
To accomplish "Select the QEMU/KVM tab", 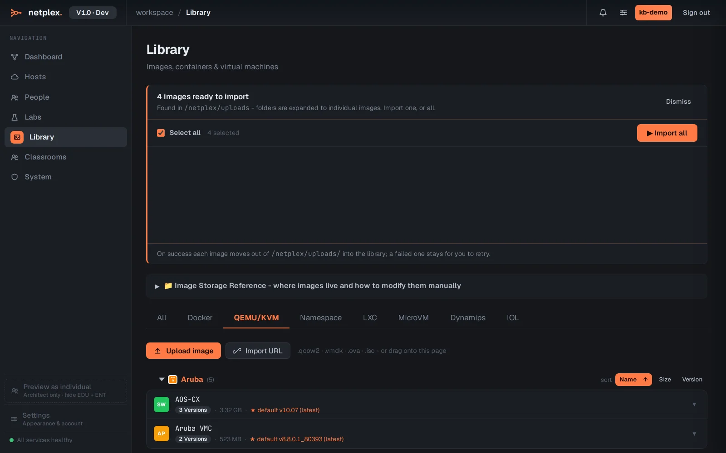I will [x=256, y=318].
